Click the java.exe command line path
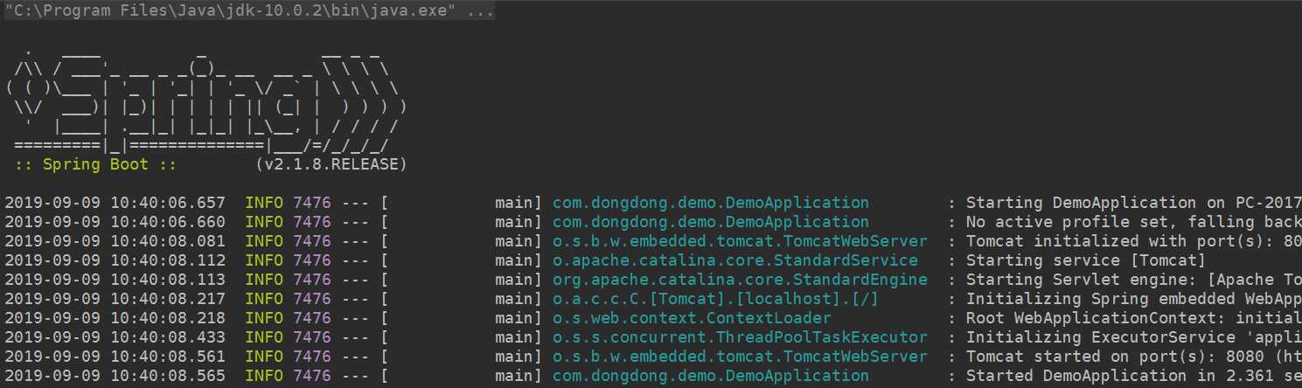 [249, 11]
